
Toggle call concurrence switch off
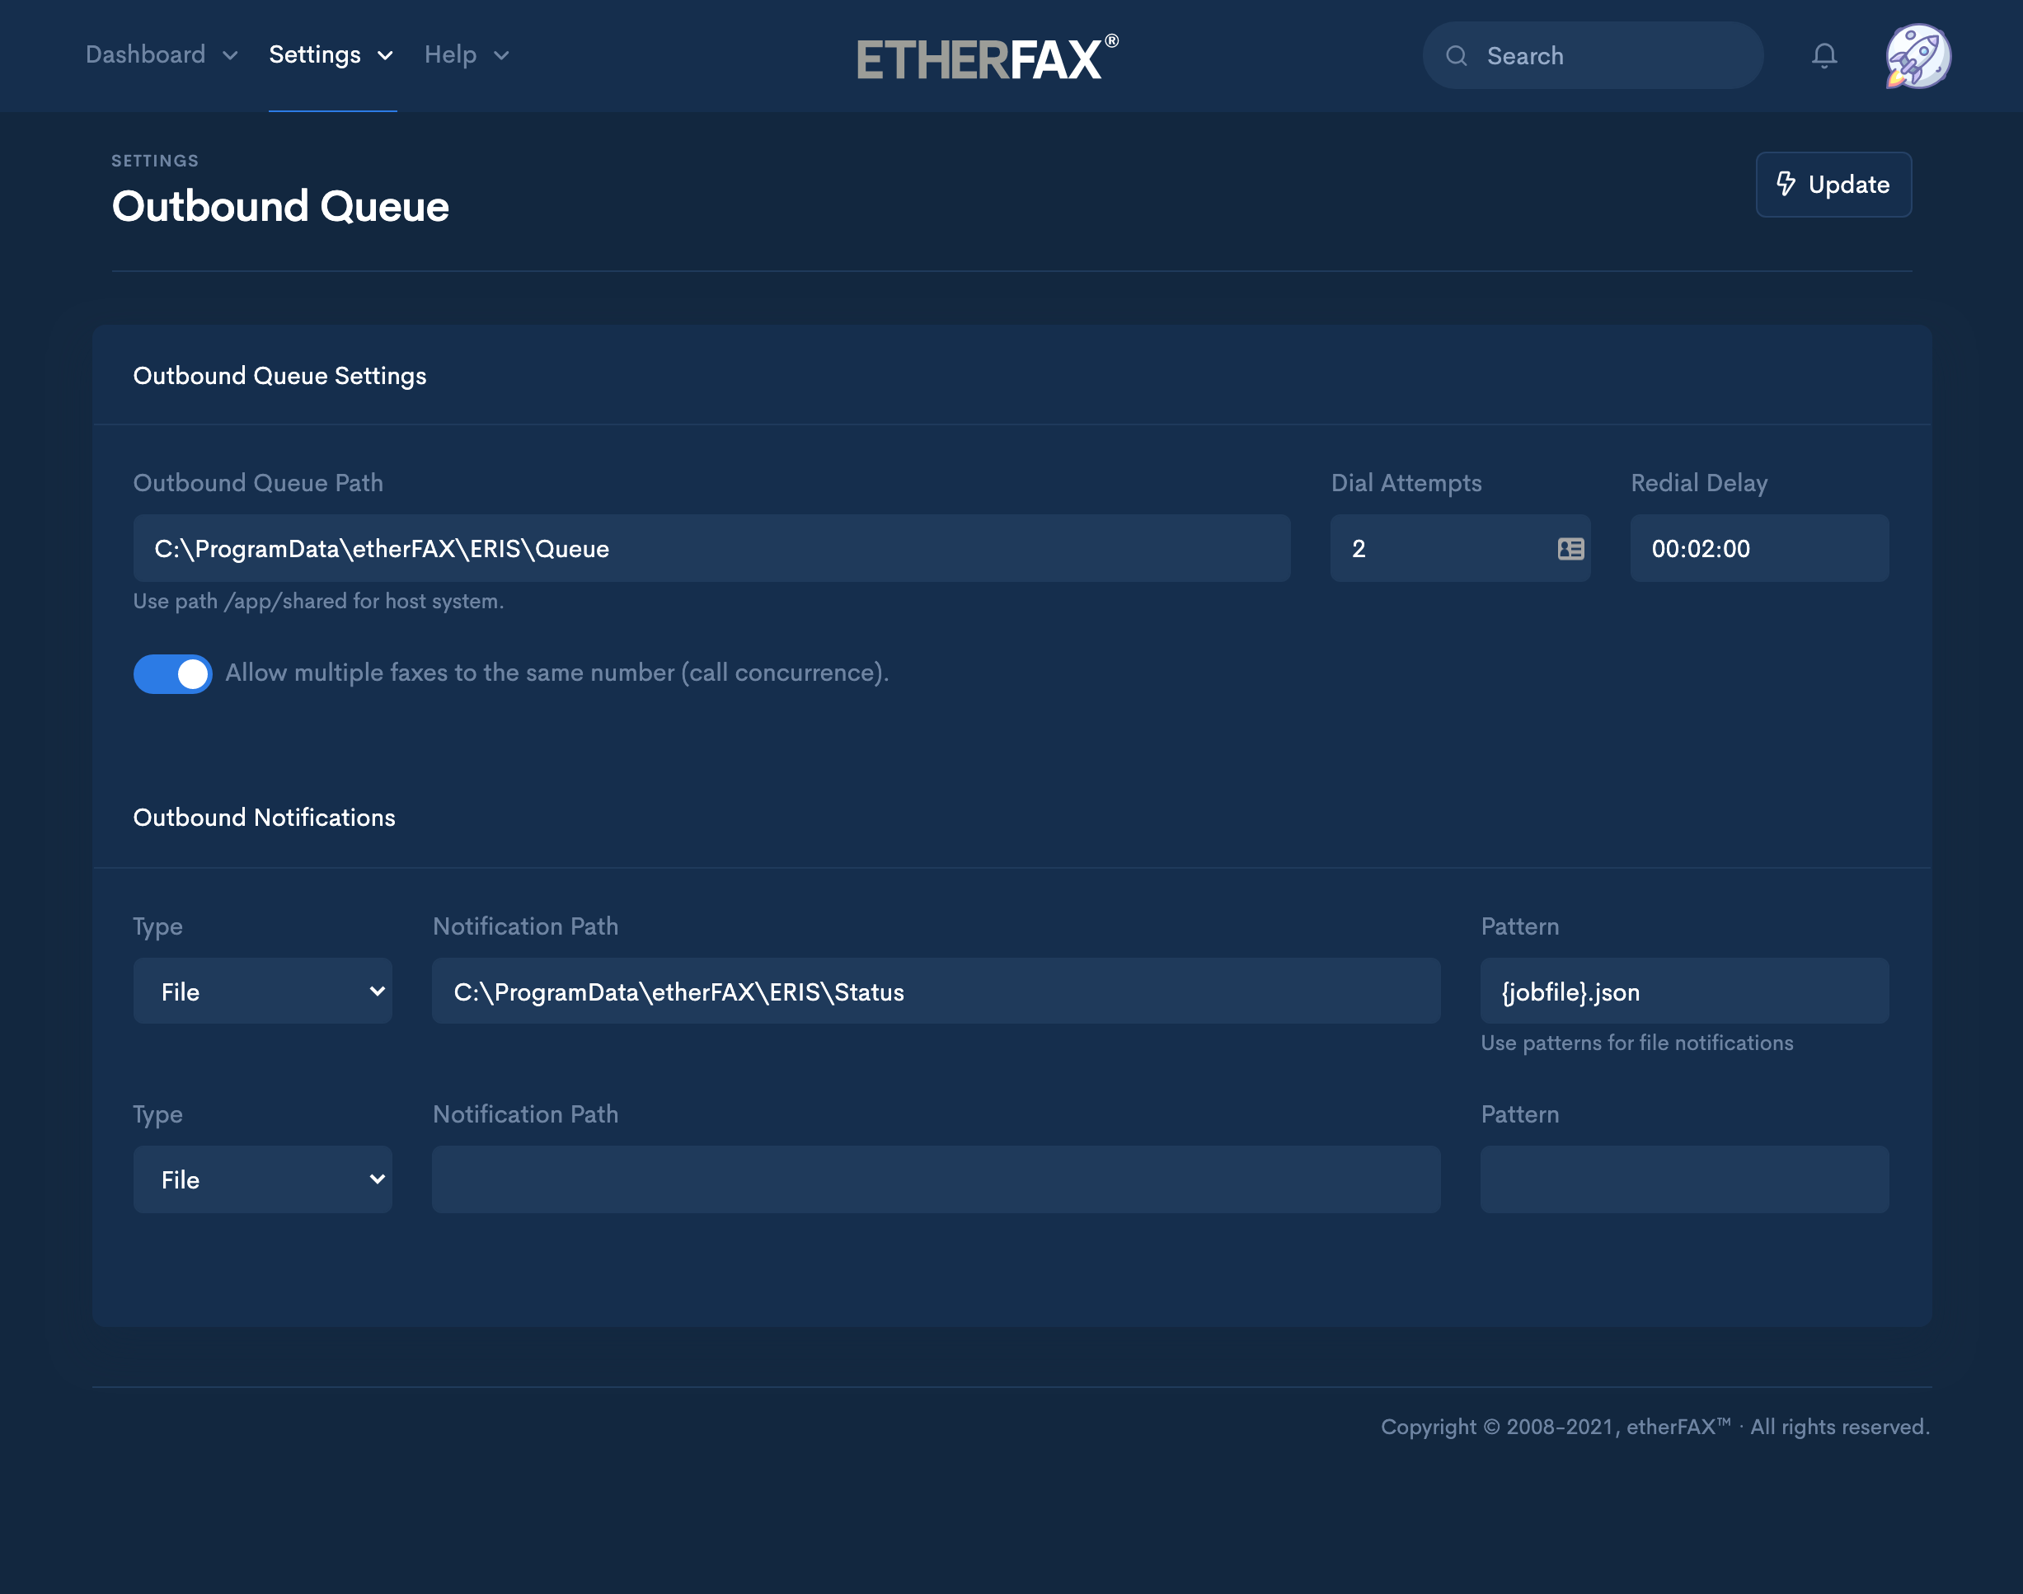coord(173,674)
